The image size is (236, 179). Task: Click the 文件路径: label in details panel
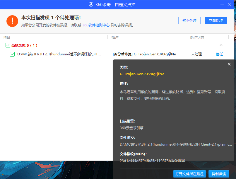127,138
